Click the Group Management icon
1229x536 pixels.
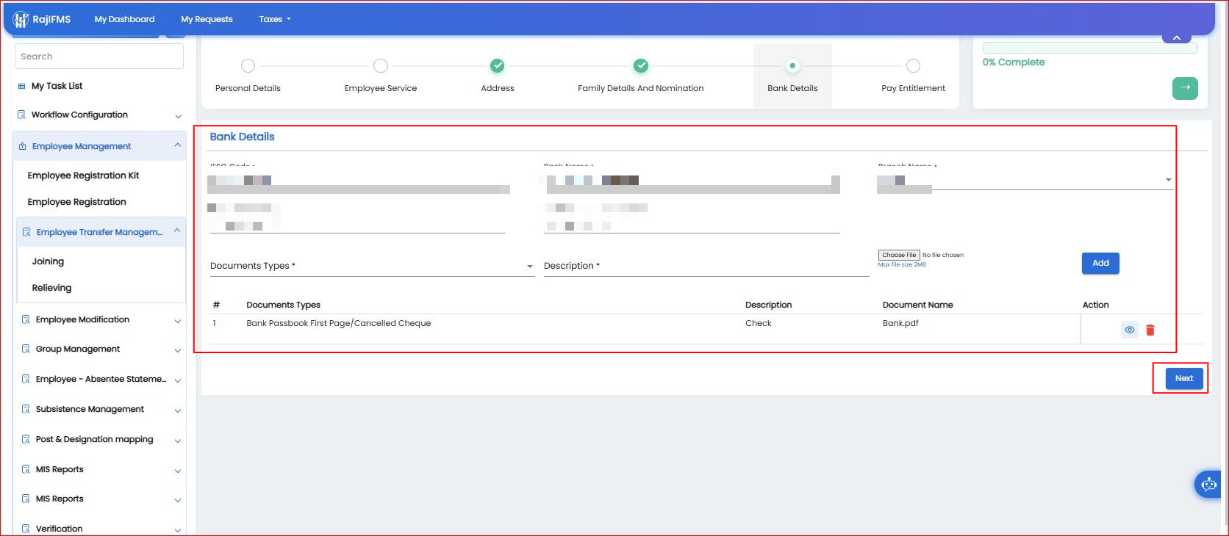(x=26, y=350)
